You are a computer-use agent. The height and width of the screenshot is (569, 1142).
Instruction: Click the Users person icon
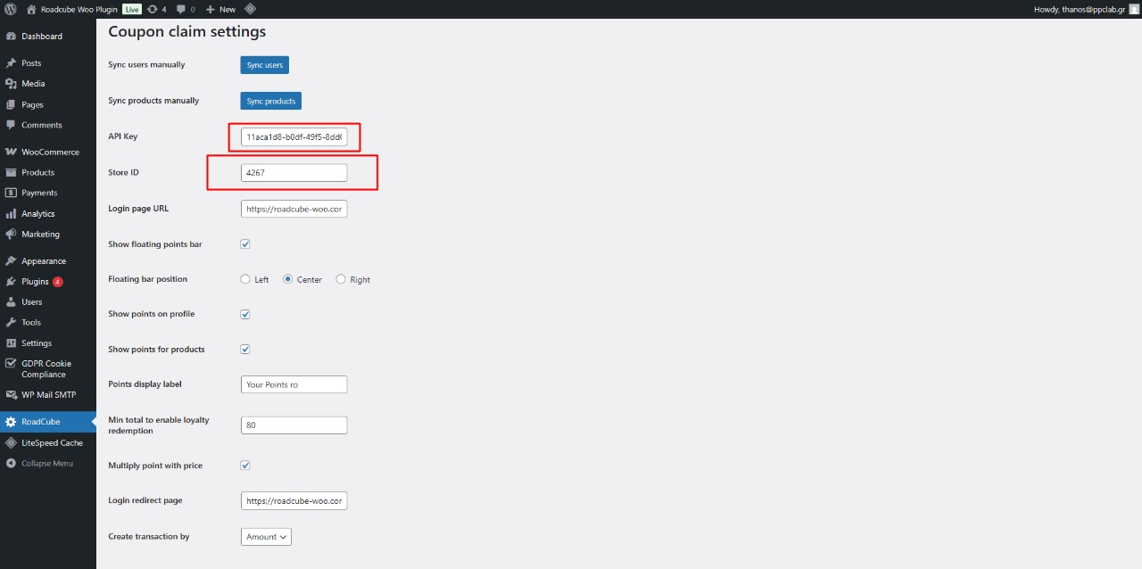[11, 302]
